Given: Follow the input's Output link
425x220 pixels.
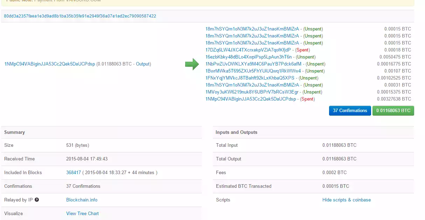Looking at the screenshot, I should click(142, 64).
